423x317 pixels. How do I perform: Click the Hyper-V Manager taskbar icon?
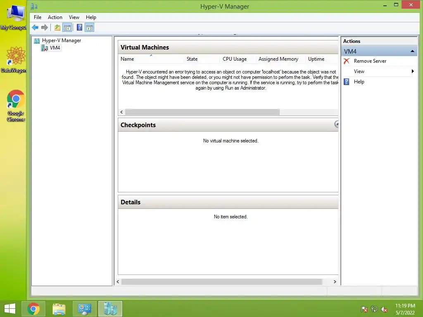pyautogui.click(x=110, y=309)
